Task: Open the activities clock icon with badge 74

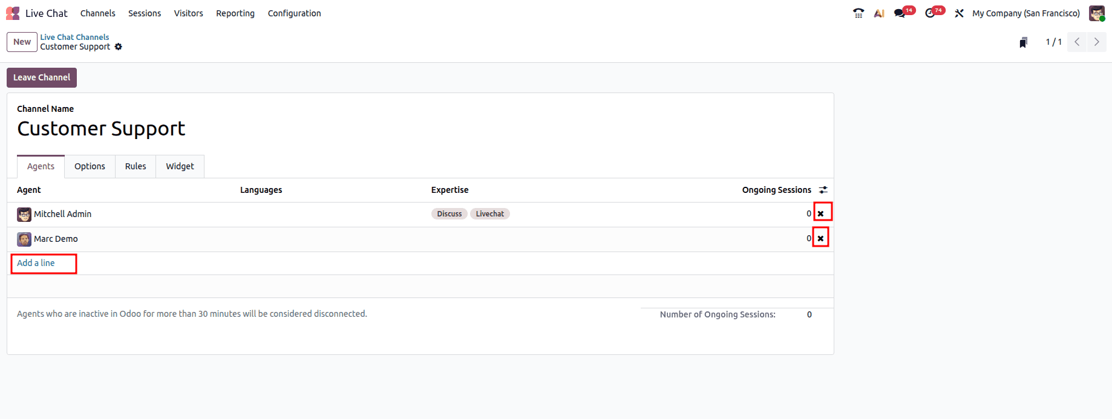Action: point(934,13)
